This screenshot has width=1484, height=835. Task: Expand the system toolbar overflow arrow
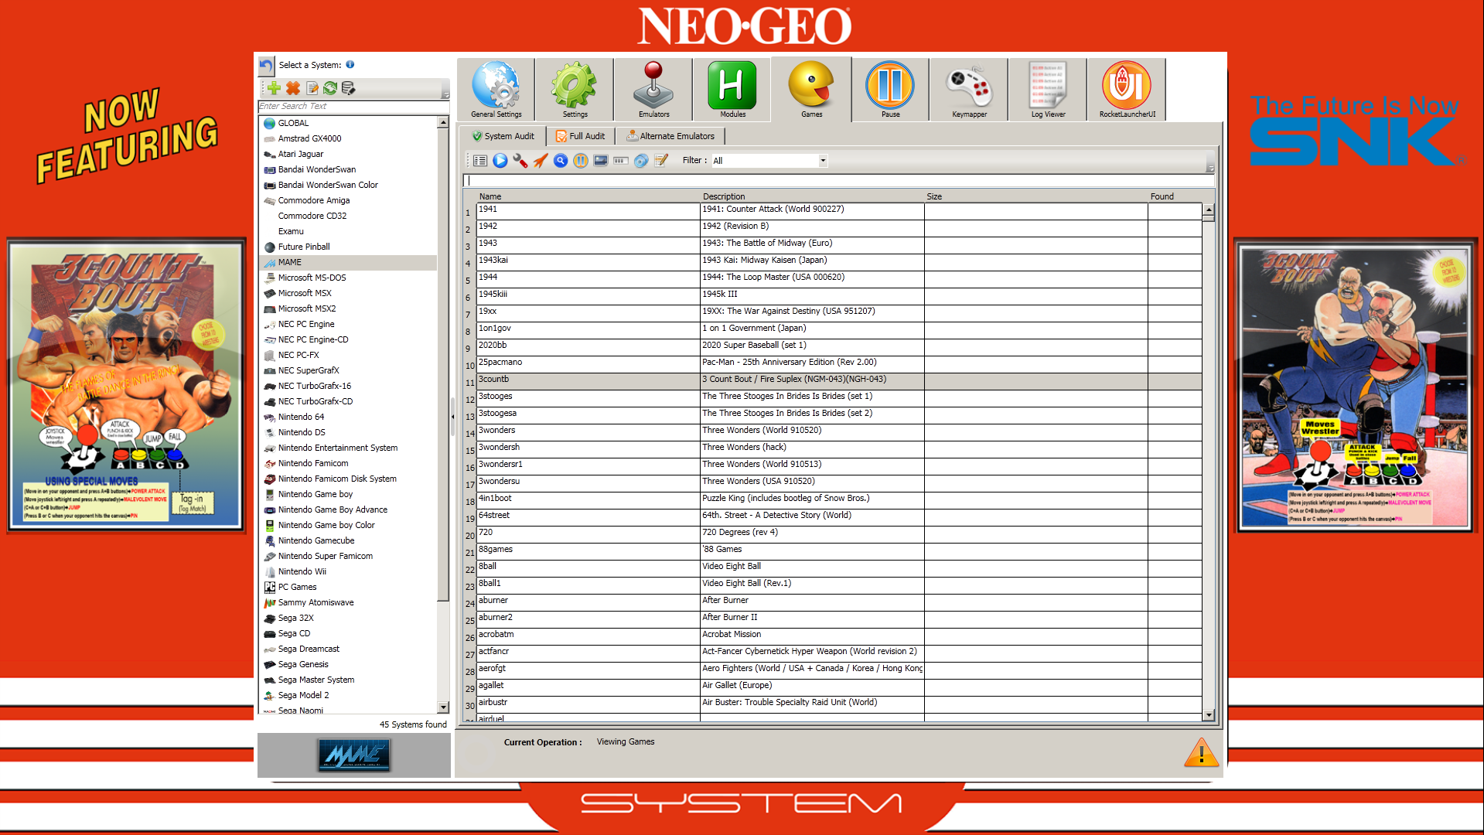pyautogui.click(x=445, y=94)
